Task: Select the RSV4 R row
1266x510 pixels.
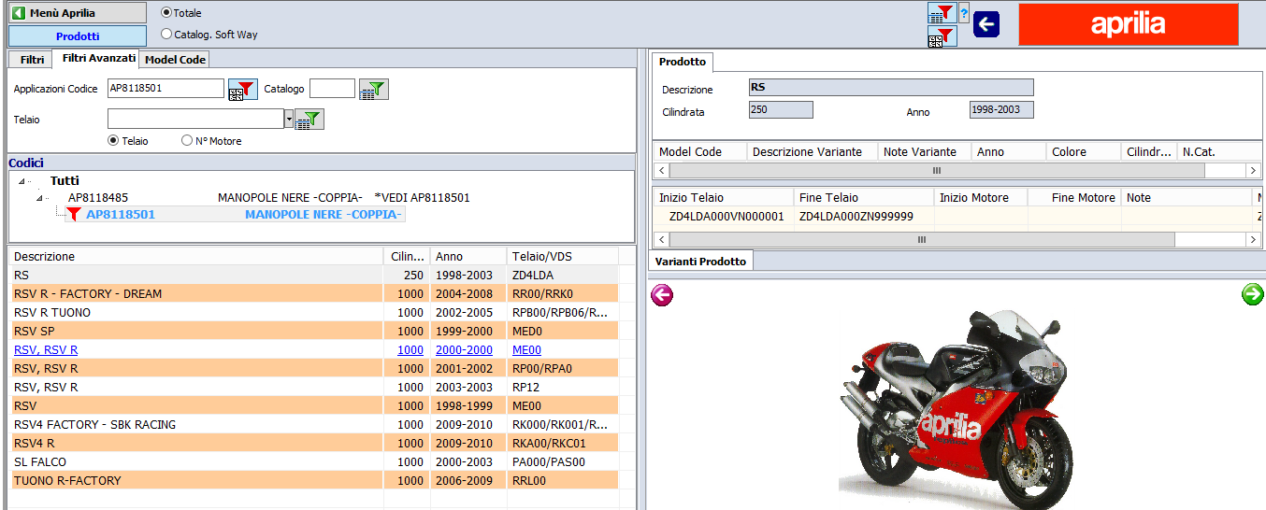Action: pos(314,443)
